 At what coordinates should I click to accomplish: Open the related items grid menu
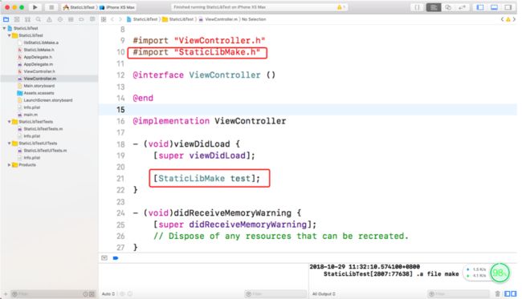pyautogui.click(x=104, y=19)
